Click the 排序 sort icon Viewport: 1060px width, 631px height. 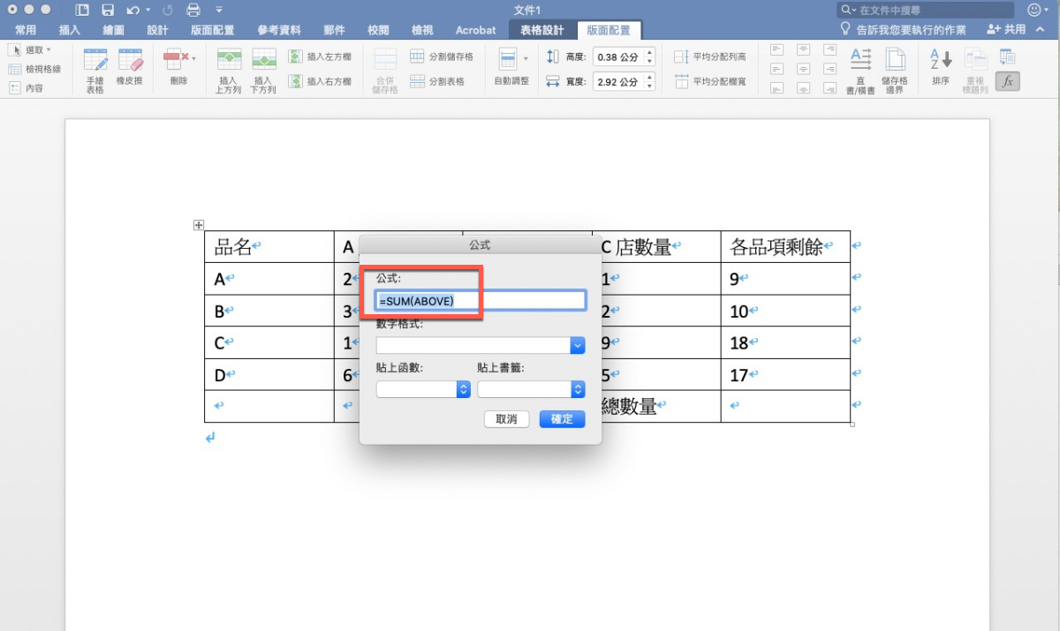[x=940, y=71]
